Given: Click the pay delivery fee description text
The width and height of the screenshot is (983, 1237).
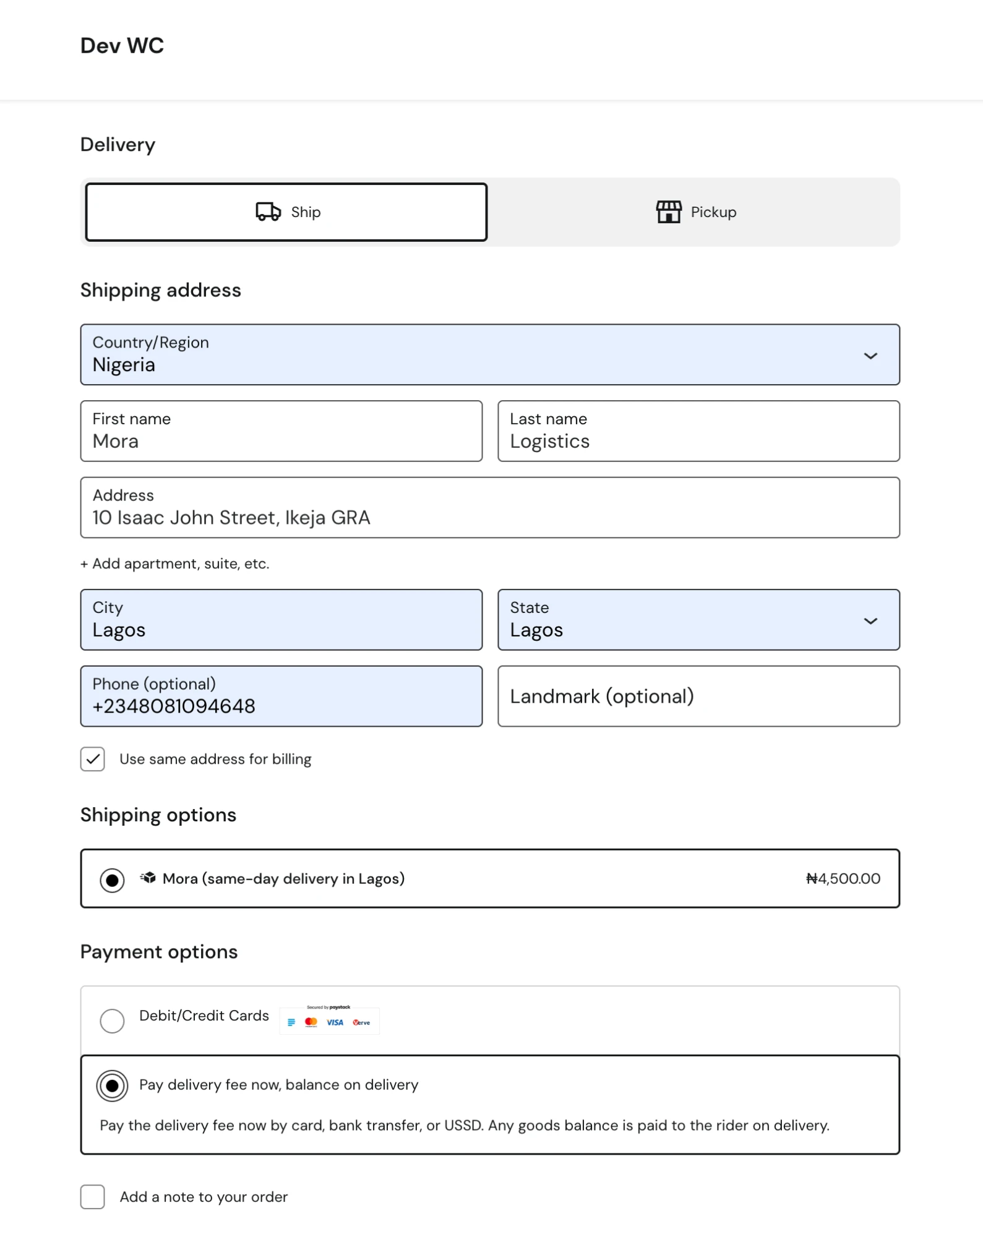Looking at the screenshot, I should coord(465,1125).
